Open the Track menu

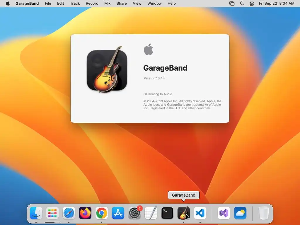point(75,3)
